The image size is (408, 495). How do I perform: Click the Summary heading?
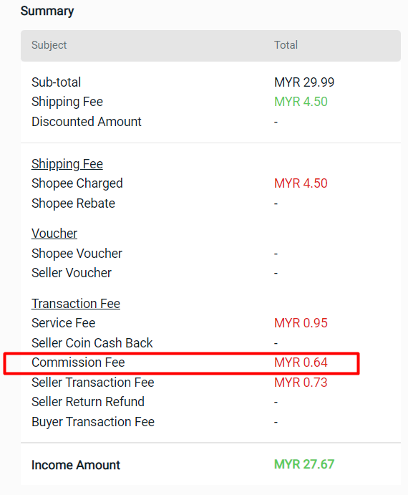tap(47, 11)
